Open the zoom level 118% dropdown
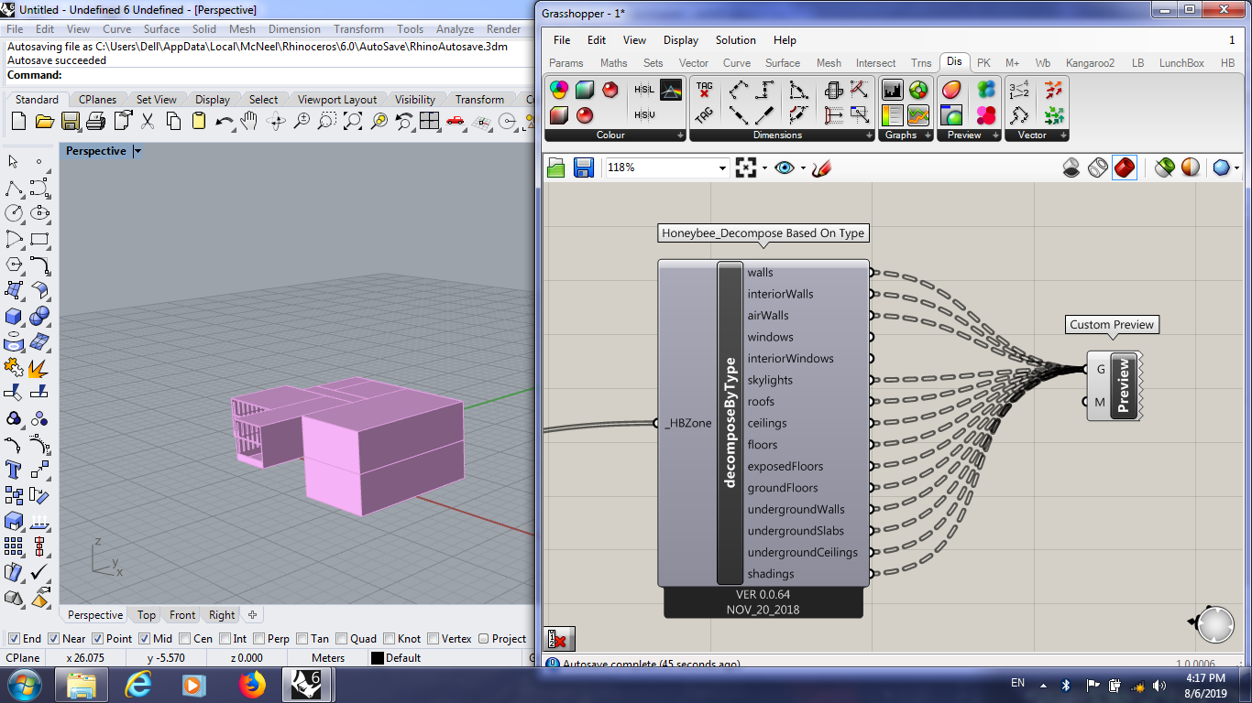Viewport: 1252px width, 703px height. tap(722, 168)
